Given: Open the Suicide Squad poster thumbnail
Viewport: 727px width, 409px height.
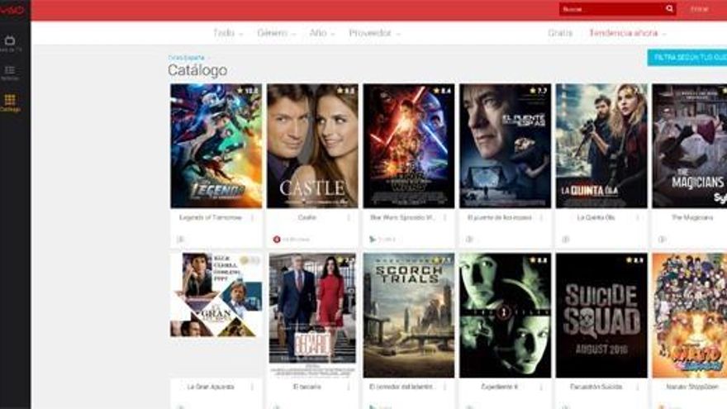Looking at the screenshot, I should coord(601,315).
